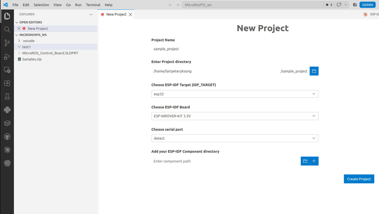Close New Project in Open Editors list

pyautogui.click(x=19, y=28)
